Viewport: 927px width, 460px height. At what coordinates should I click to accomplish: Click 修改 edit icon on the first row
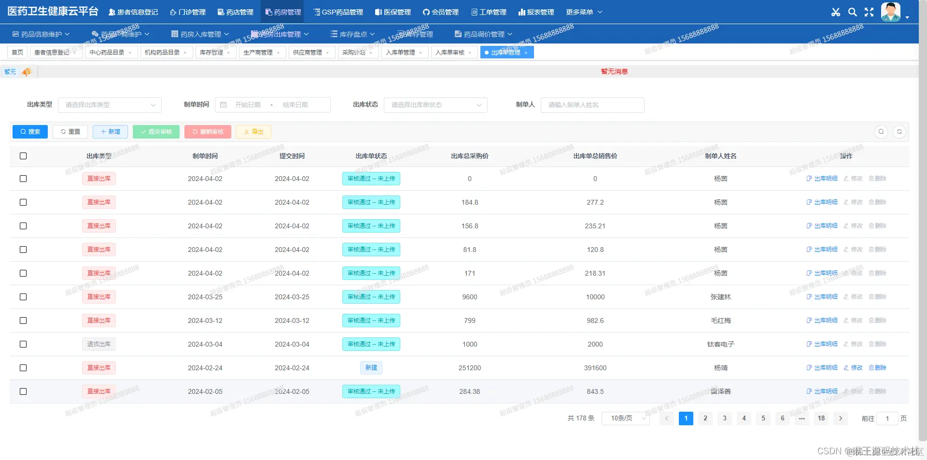[x=853, y=178]
